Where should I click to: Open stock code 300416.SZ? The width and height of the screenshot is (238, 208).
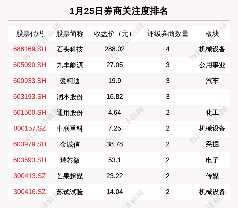(x=30, y=192)
